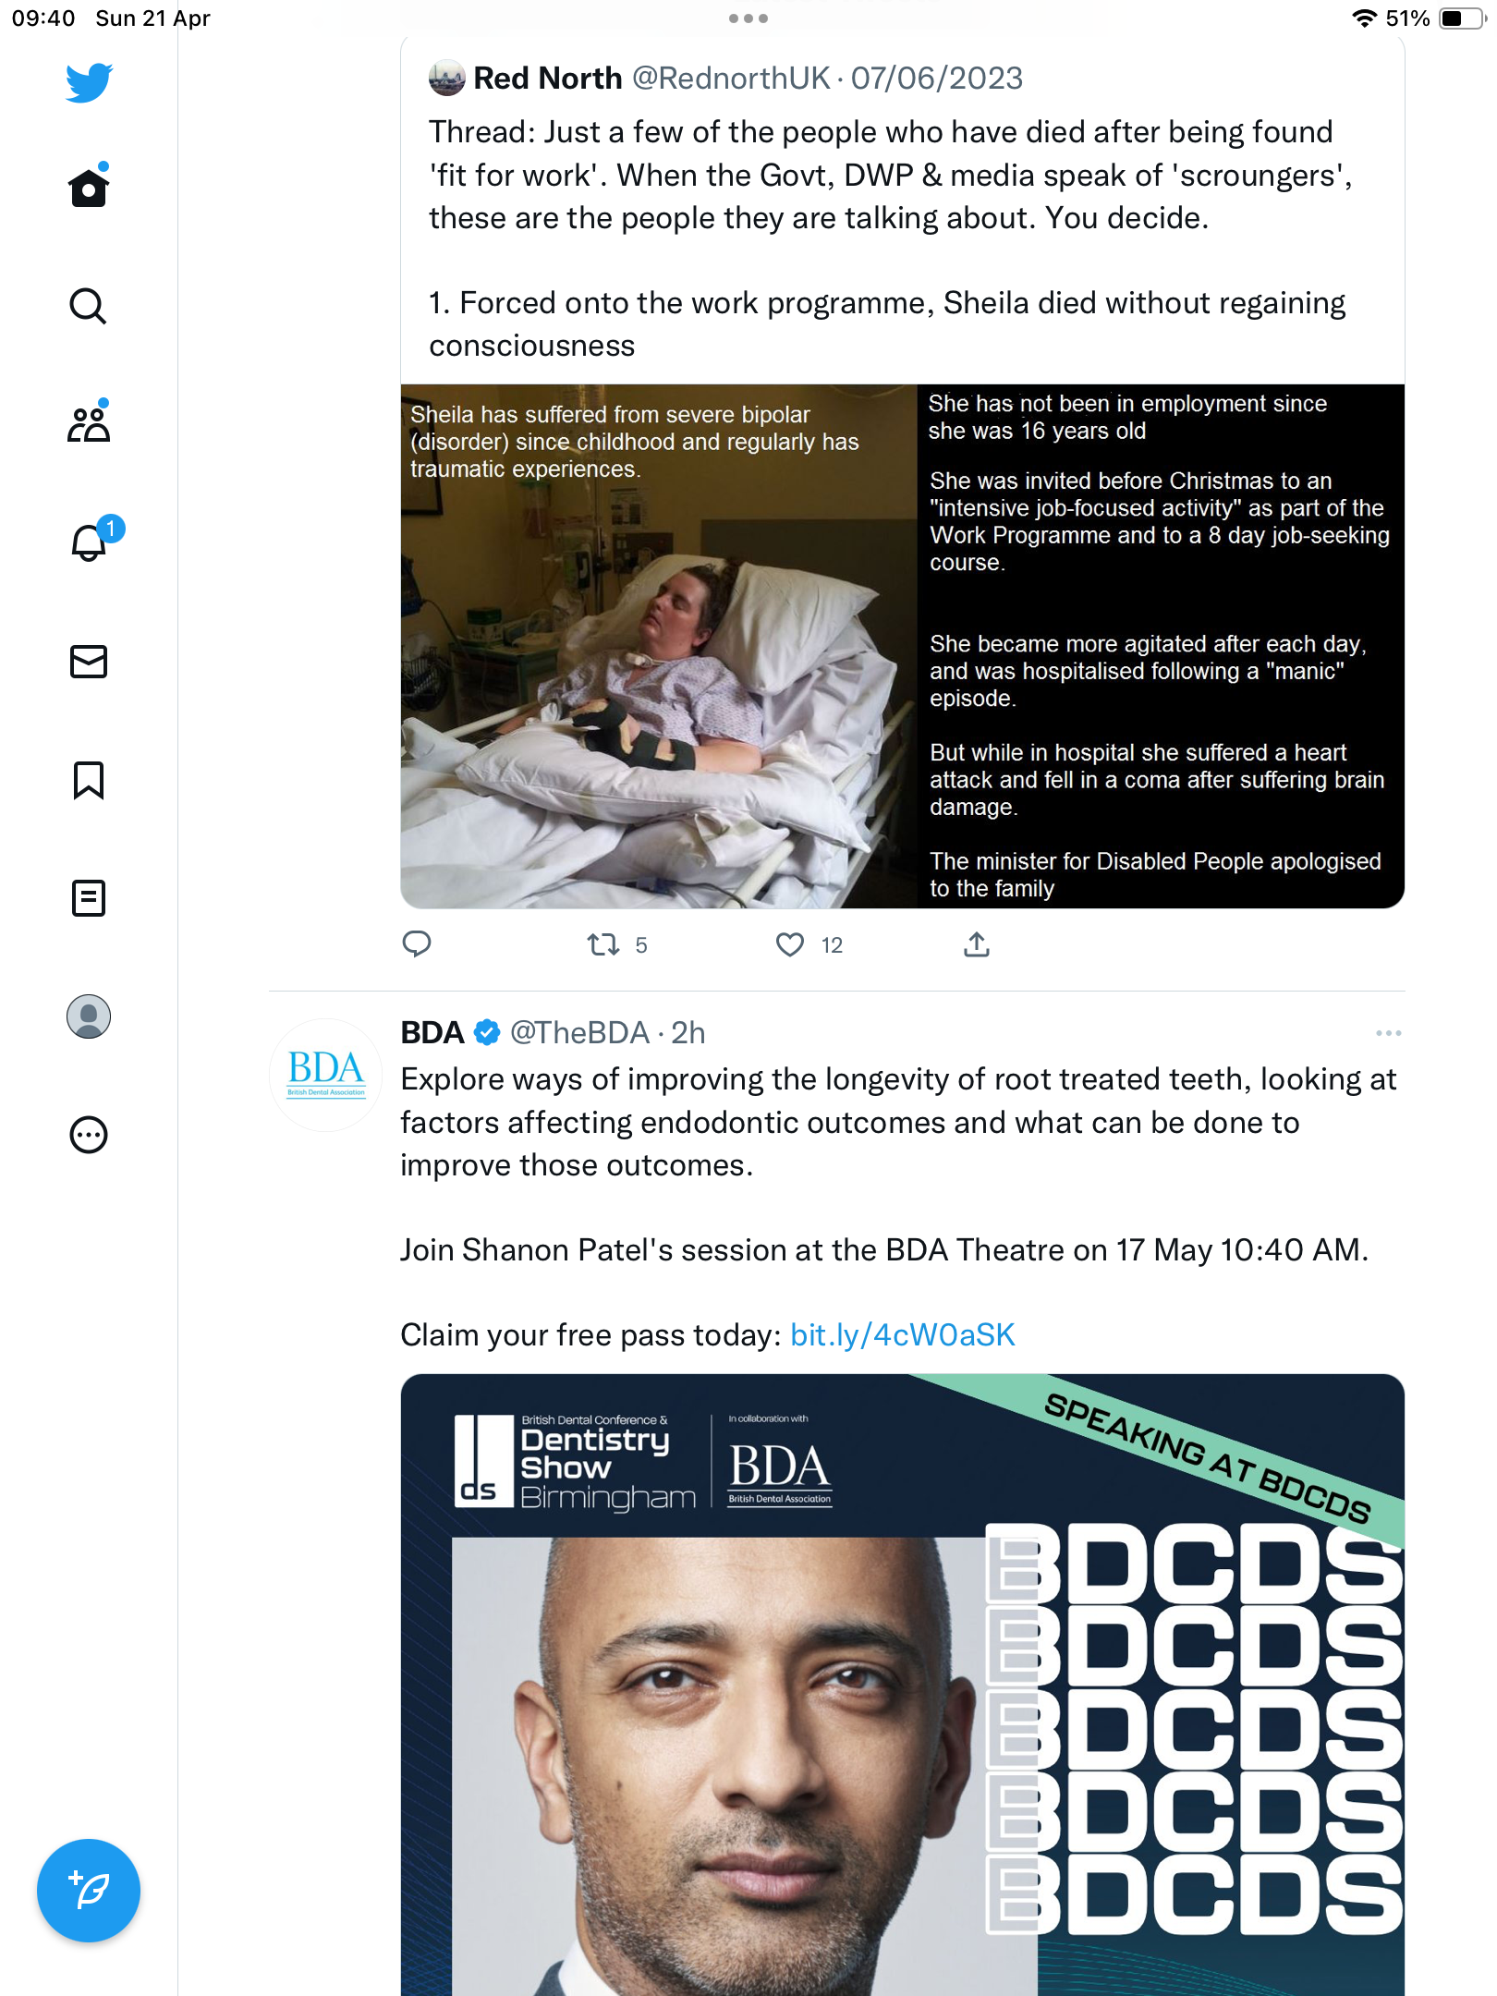1497x1996 pixels.
Task: Open the Search magnifier icon
Action: click(x=89, y=306)
